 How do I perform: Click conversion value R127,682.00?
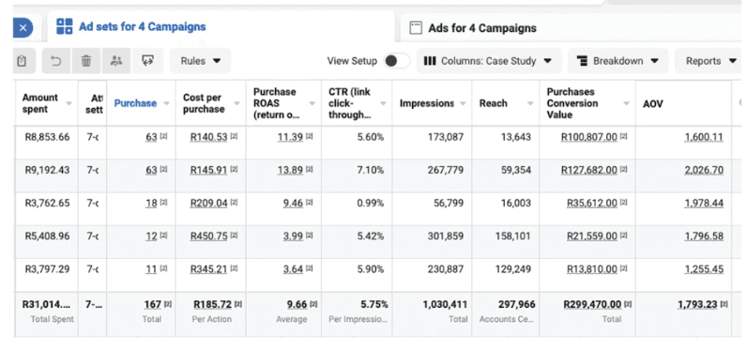(588, 170)
